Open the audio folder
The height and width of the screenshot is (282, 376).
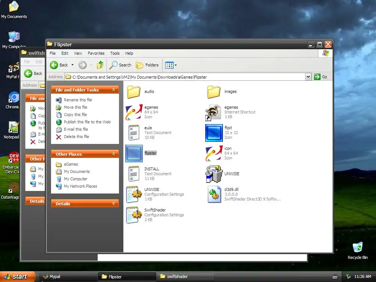(x=134, y=91)
